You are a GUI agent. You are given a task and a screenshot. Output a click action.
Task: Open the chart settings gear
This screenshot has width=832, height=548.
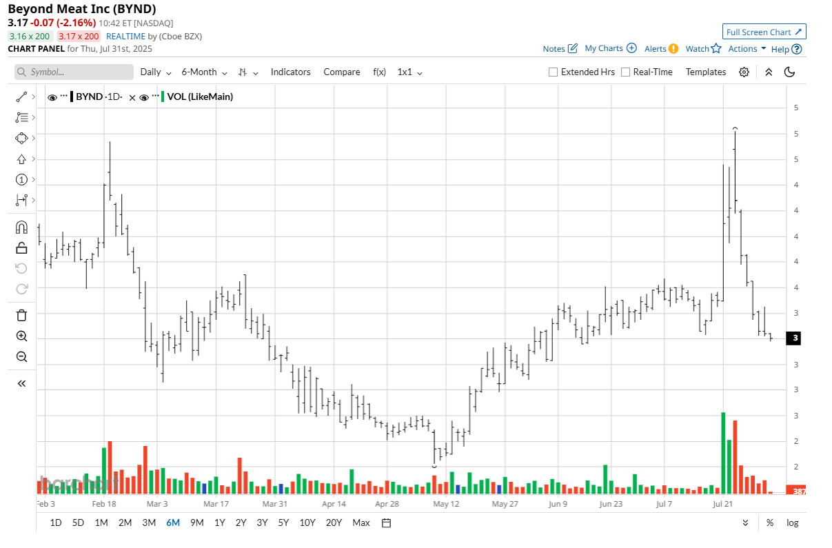pos(744,72)
